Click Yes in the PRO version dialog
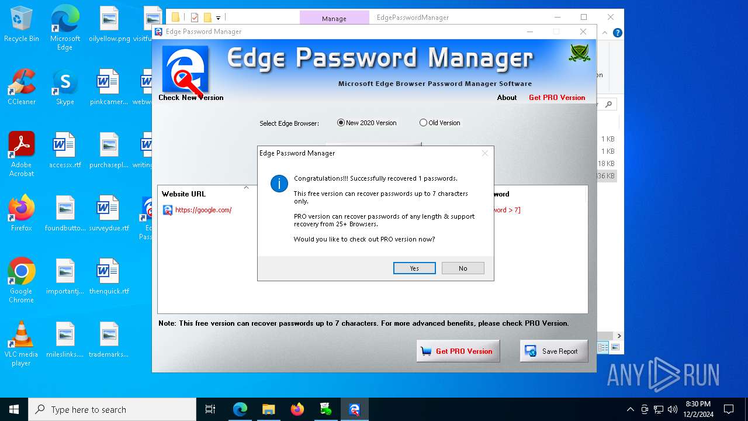The width and height of the screenshot is (748, 421). point(414,268)
